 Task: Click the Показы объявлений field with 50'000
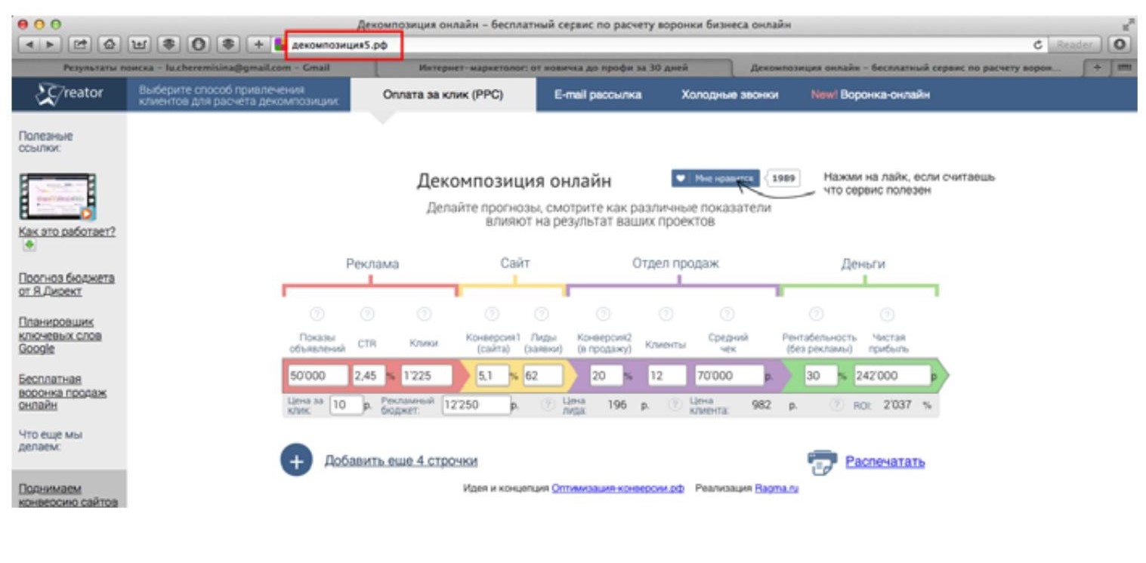click(x=317, y=376)
